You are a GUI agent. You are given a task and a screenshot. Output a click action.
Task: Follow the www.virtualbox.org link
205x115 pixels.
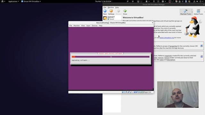[167, 38]
